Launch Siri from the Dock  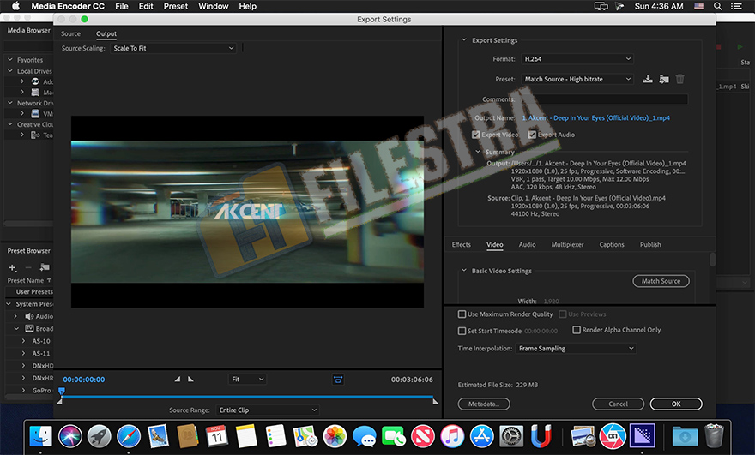tap(70, 437)
